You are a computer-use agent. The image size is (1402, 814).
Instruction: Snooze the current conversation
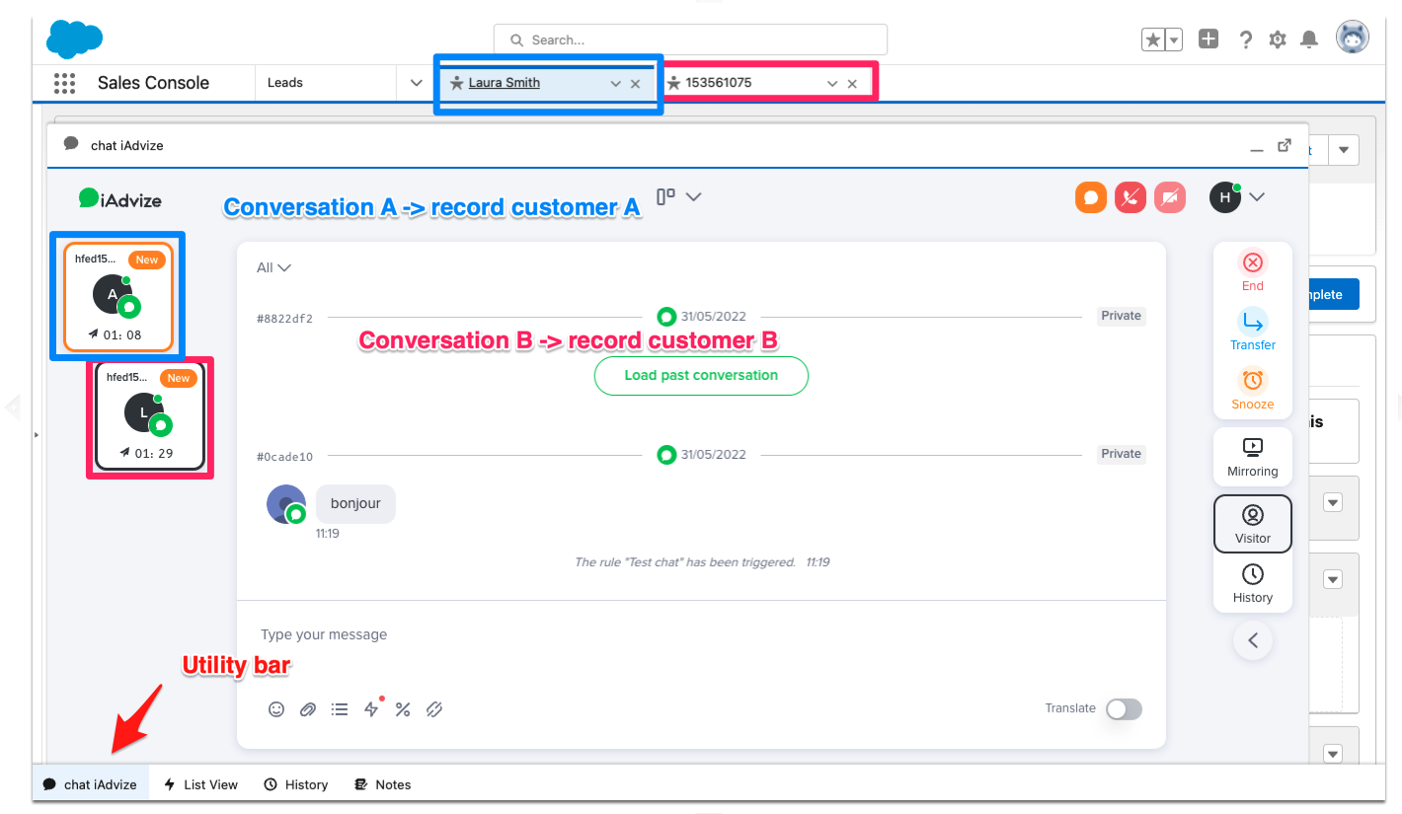[1252, 382]
